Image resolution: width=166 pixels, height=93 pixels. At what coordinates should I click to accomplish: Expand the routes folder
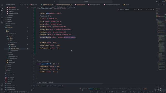(9, 66)
